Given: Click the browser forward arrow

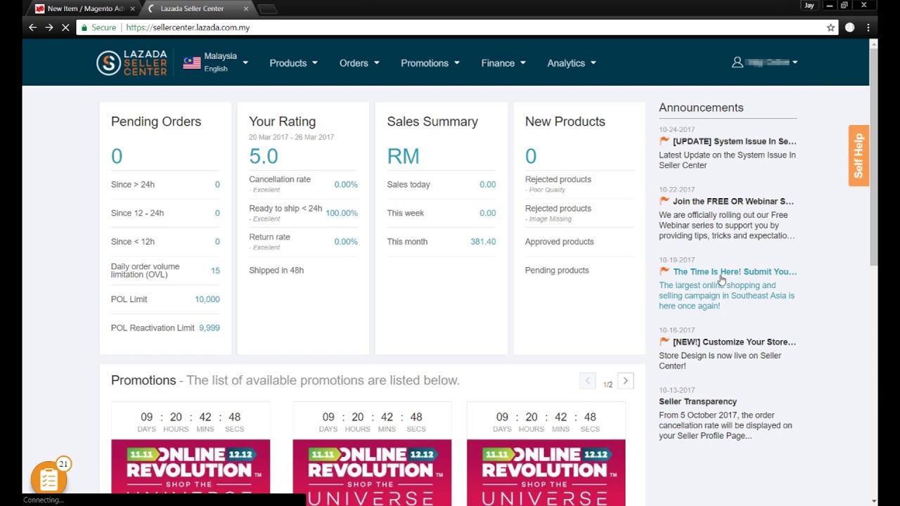Looking at the screenshot, I should (x=49, y=27).
